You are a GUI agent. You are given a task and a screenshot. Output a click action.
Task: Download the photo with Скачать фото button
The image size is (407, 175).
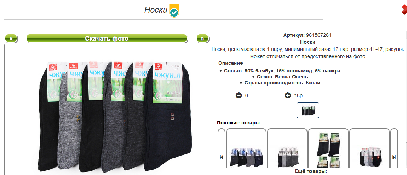(107, 39)
